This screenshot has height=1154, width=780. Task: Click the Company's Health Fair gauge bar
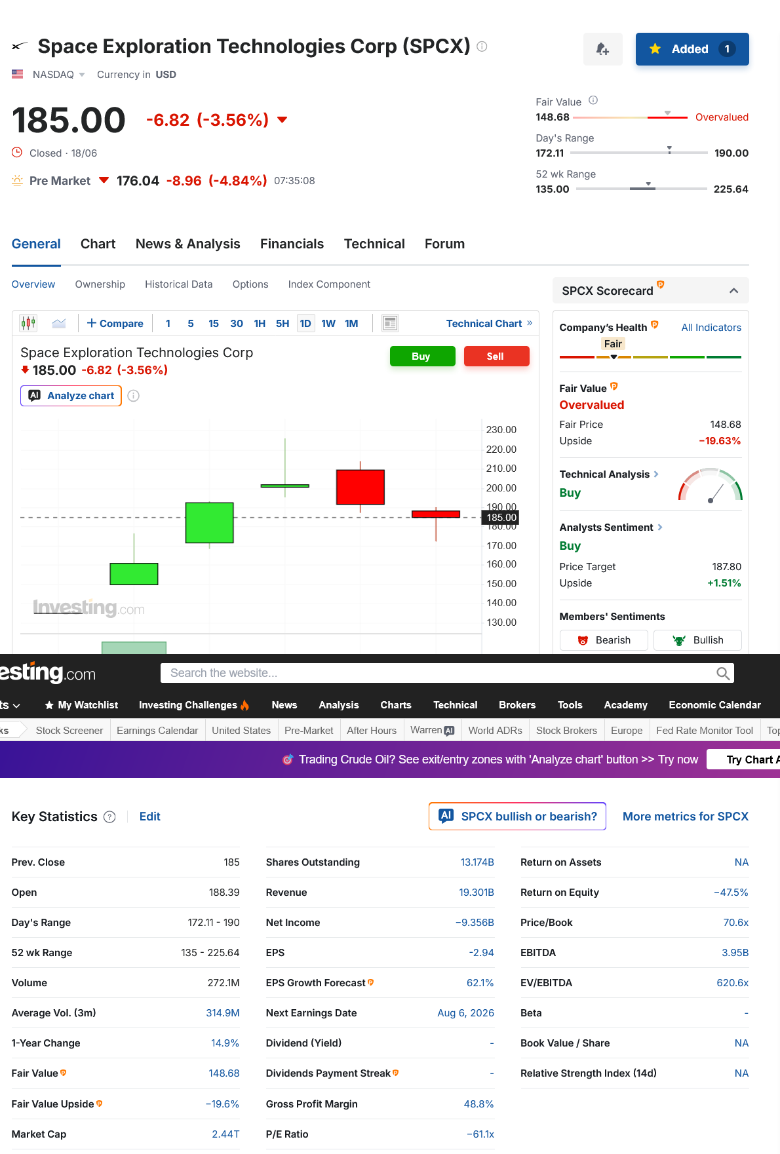pyautogui.click(x=650, y=357)
